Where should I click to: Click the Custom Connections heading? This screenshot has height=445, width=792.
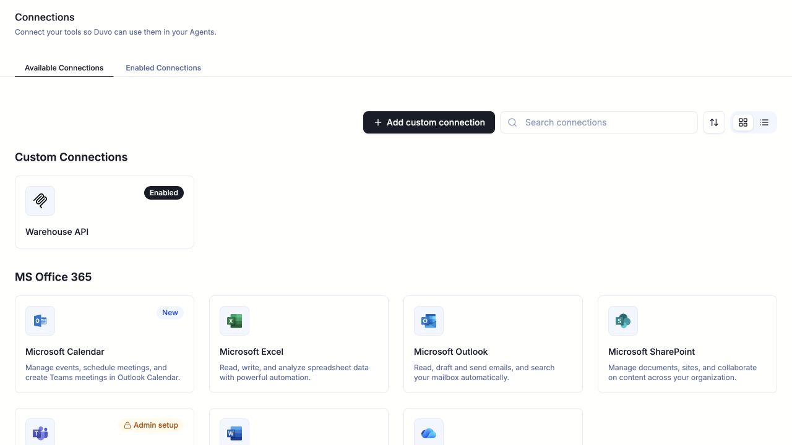pos(71,157)
